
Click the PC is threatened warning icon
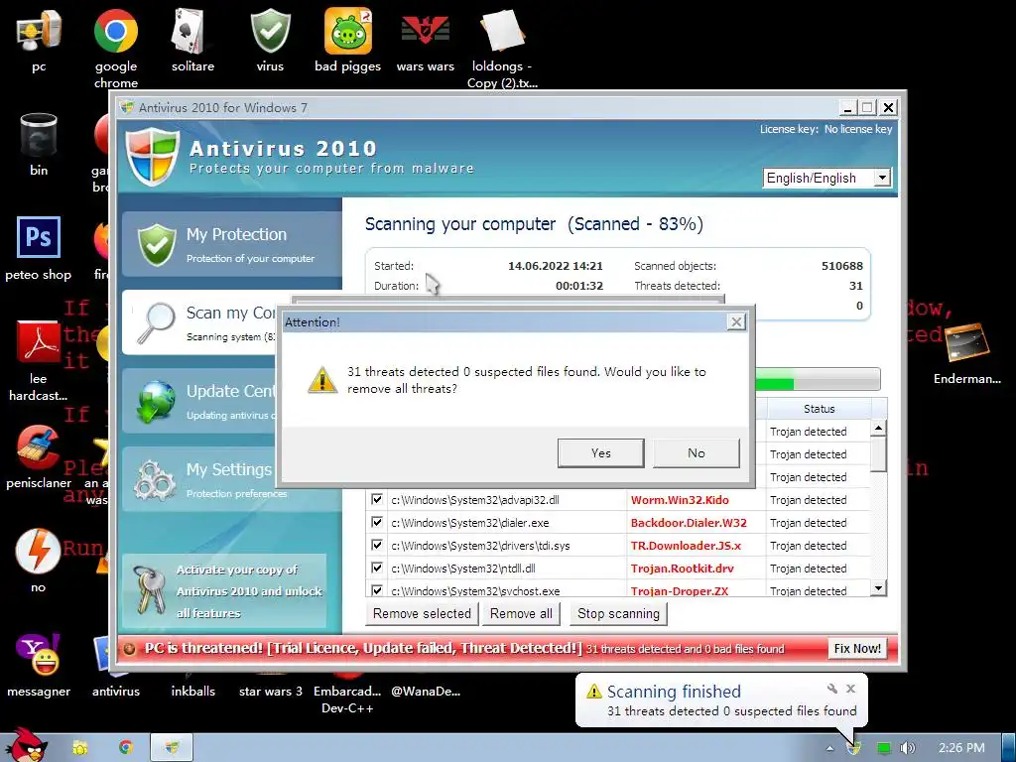coord(129,649)
